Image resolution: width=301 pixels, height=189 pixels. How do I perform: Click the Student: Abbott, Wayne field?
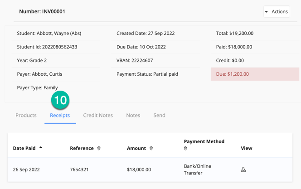tap(49, 34)
